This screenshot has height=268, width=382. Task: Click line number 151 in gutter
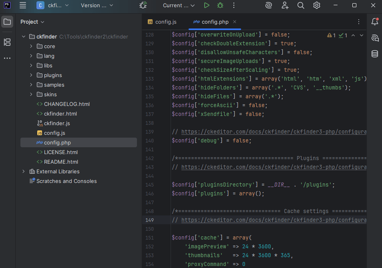coord(150,238)
